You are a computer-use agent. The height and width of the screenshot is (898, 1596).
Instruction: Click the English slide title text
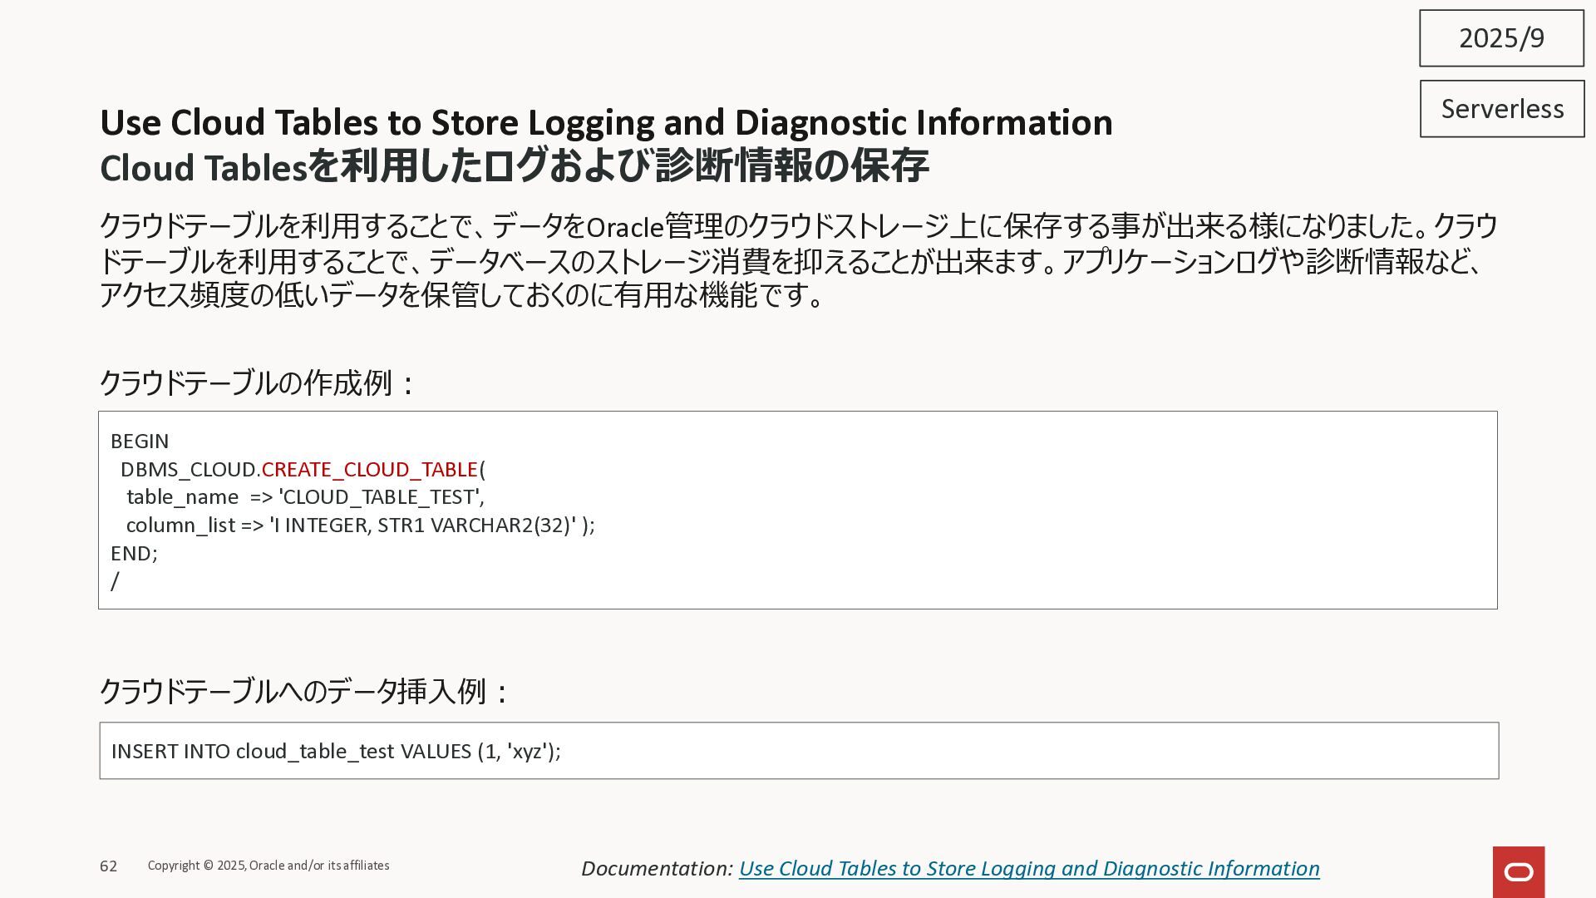point(605,122)
